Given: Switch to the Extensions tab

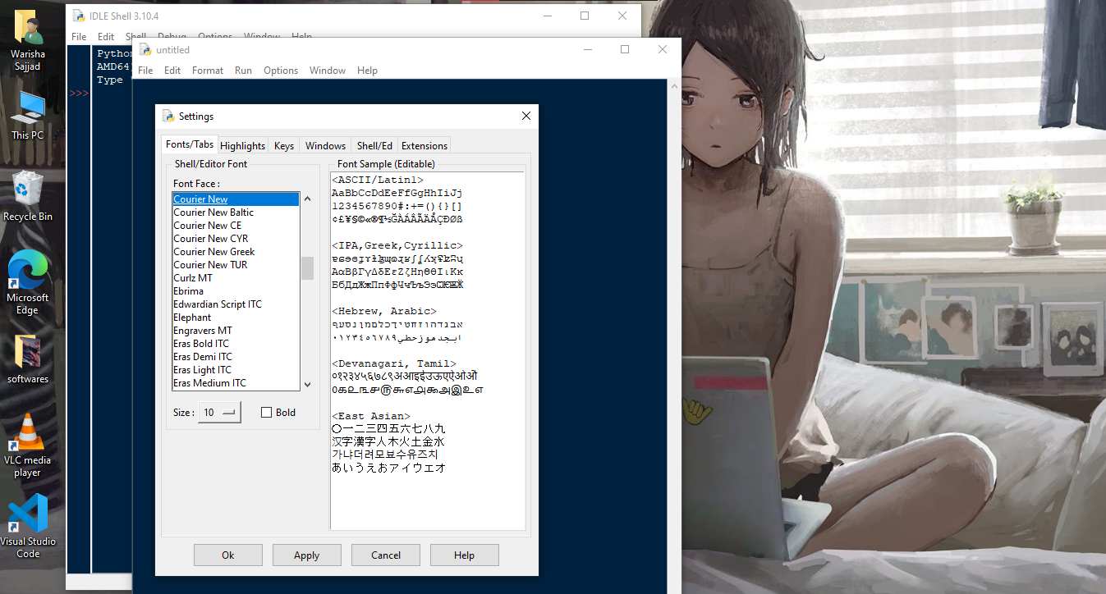Looking at the screenshot, I should (x=425, y=146).
